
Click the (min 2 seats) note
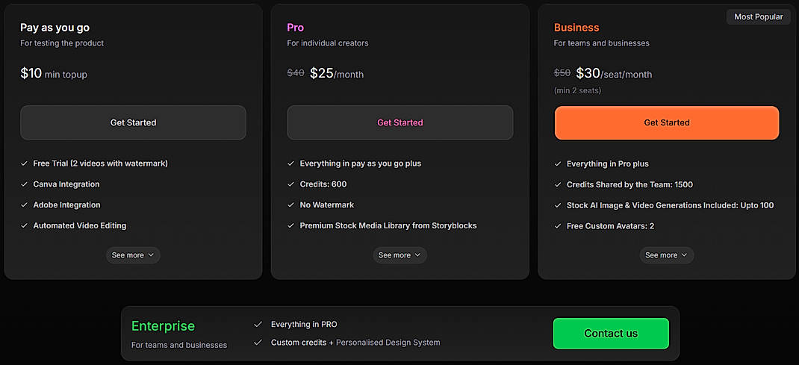tap(577, 90)
